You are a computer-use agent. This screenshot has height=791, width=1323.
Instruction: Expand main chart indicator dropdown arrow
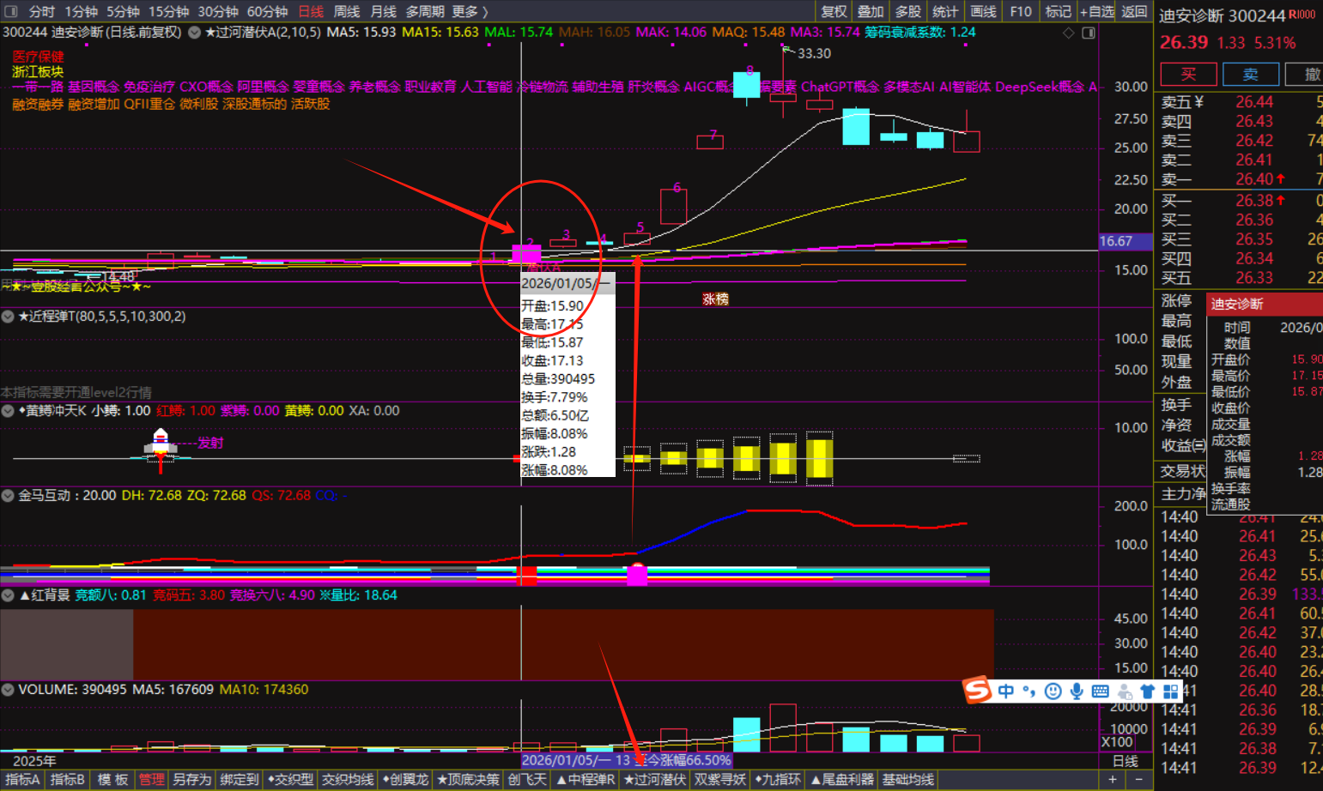195,33
